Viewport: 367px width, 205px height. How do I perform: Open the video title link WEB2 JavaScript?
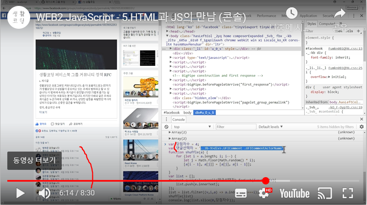141,17
